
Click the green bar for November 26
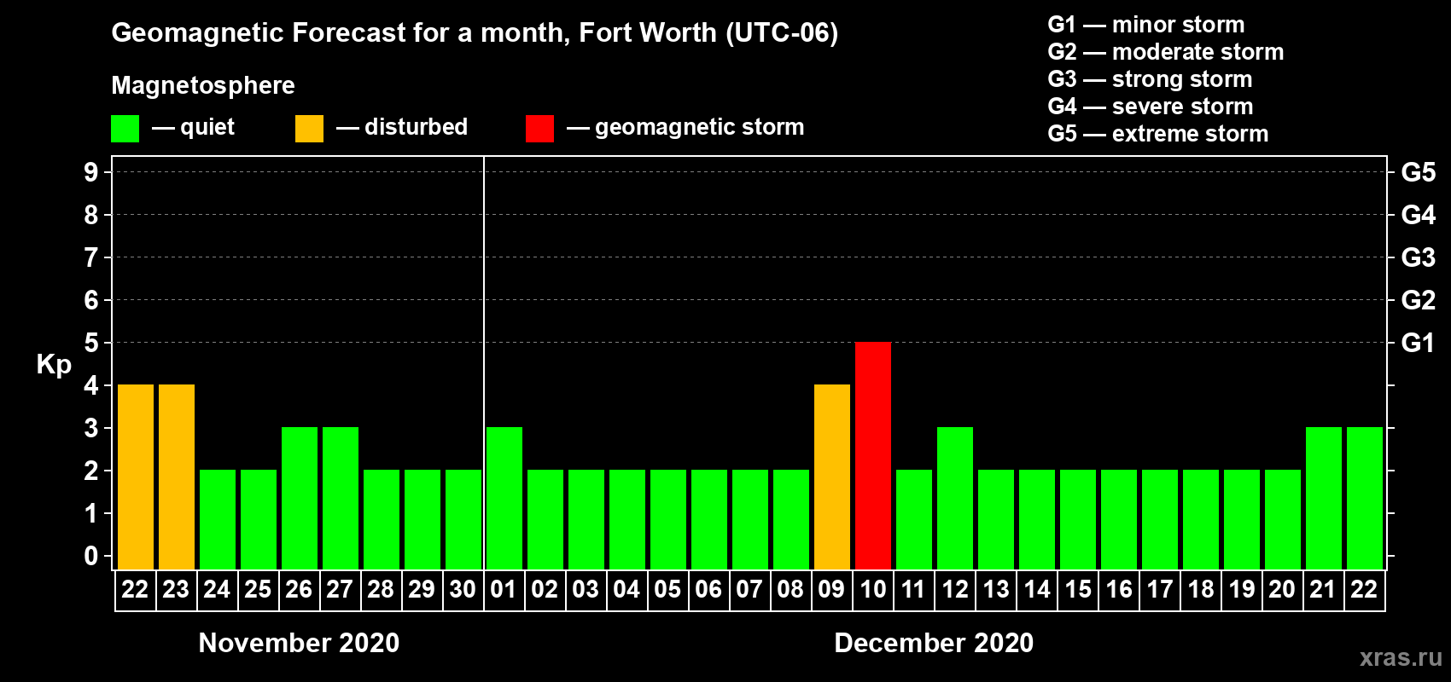coord(300,499)
